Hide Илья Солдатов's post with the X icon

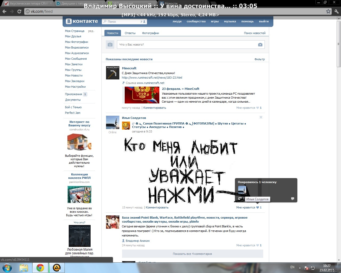click(261, 117)
